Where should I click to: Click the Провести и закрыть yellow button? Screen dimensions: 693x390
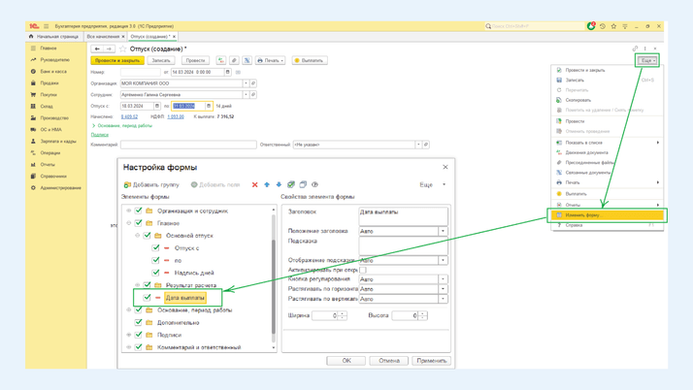point(117,60)
